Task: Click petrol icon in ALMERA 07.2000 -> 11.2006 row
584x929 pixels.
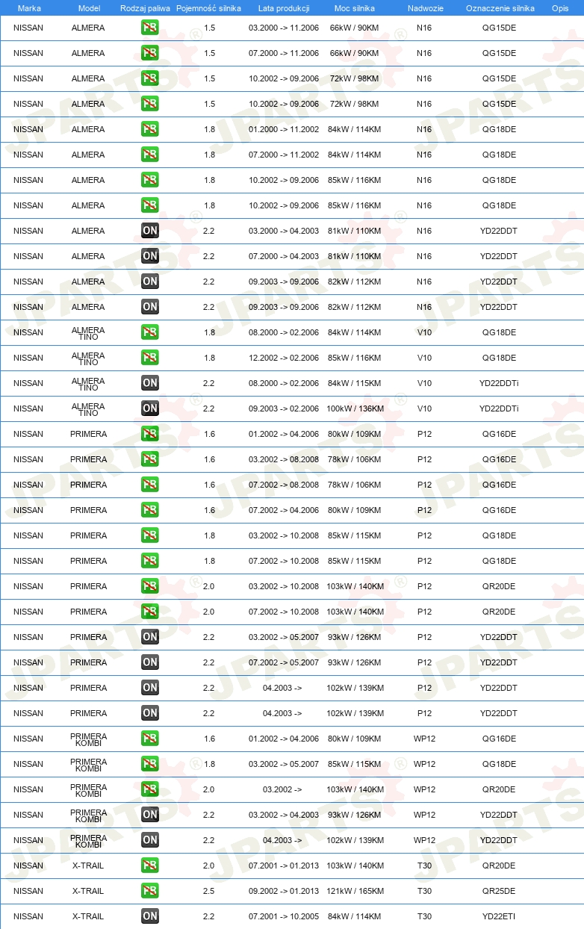Action: coord(150,53)
